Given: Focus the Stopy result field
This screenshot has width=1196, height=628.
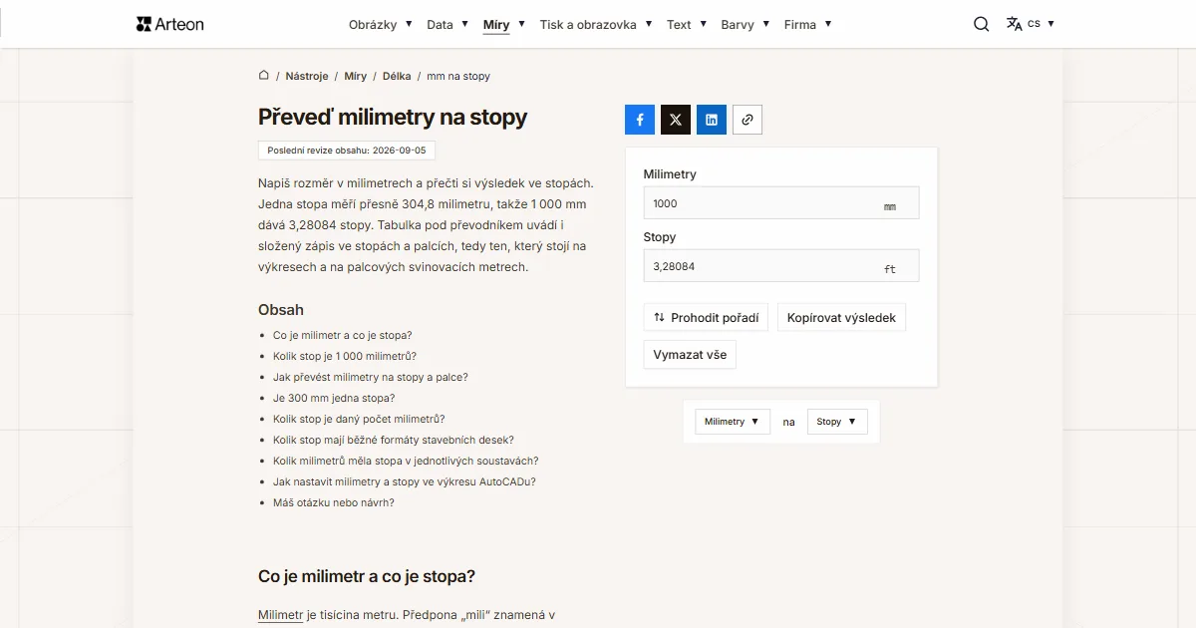Looking at the screenshot, I should coord(781,266).
